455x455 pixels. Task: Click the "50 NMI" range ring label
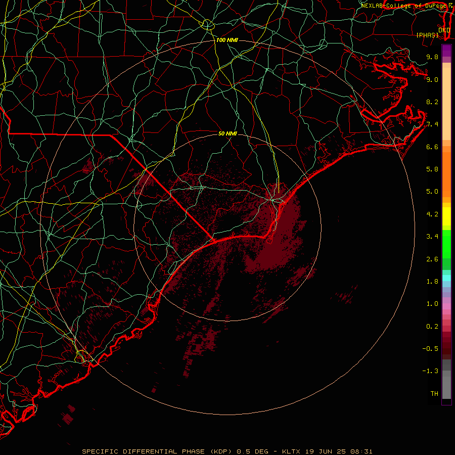[227, 133]
